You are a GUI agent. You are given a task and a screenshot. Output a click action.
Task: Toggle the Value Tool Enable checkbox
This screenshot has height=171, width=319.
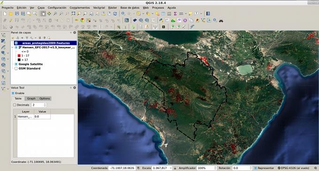[x=13, y=93]
